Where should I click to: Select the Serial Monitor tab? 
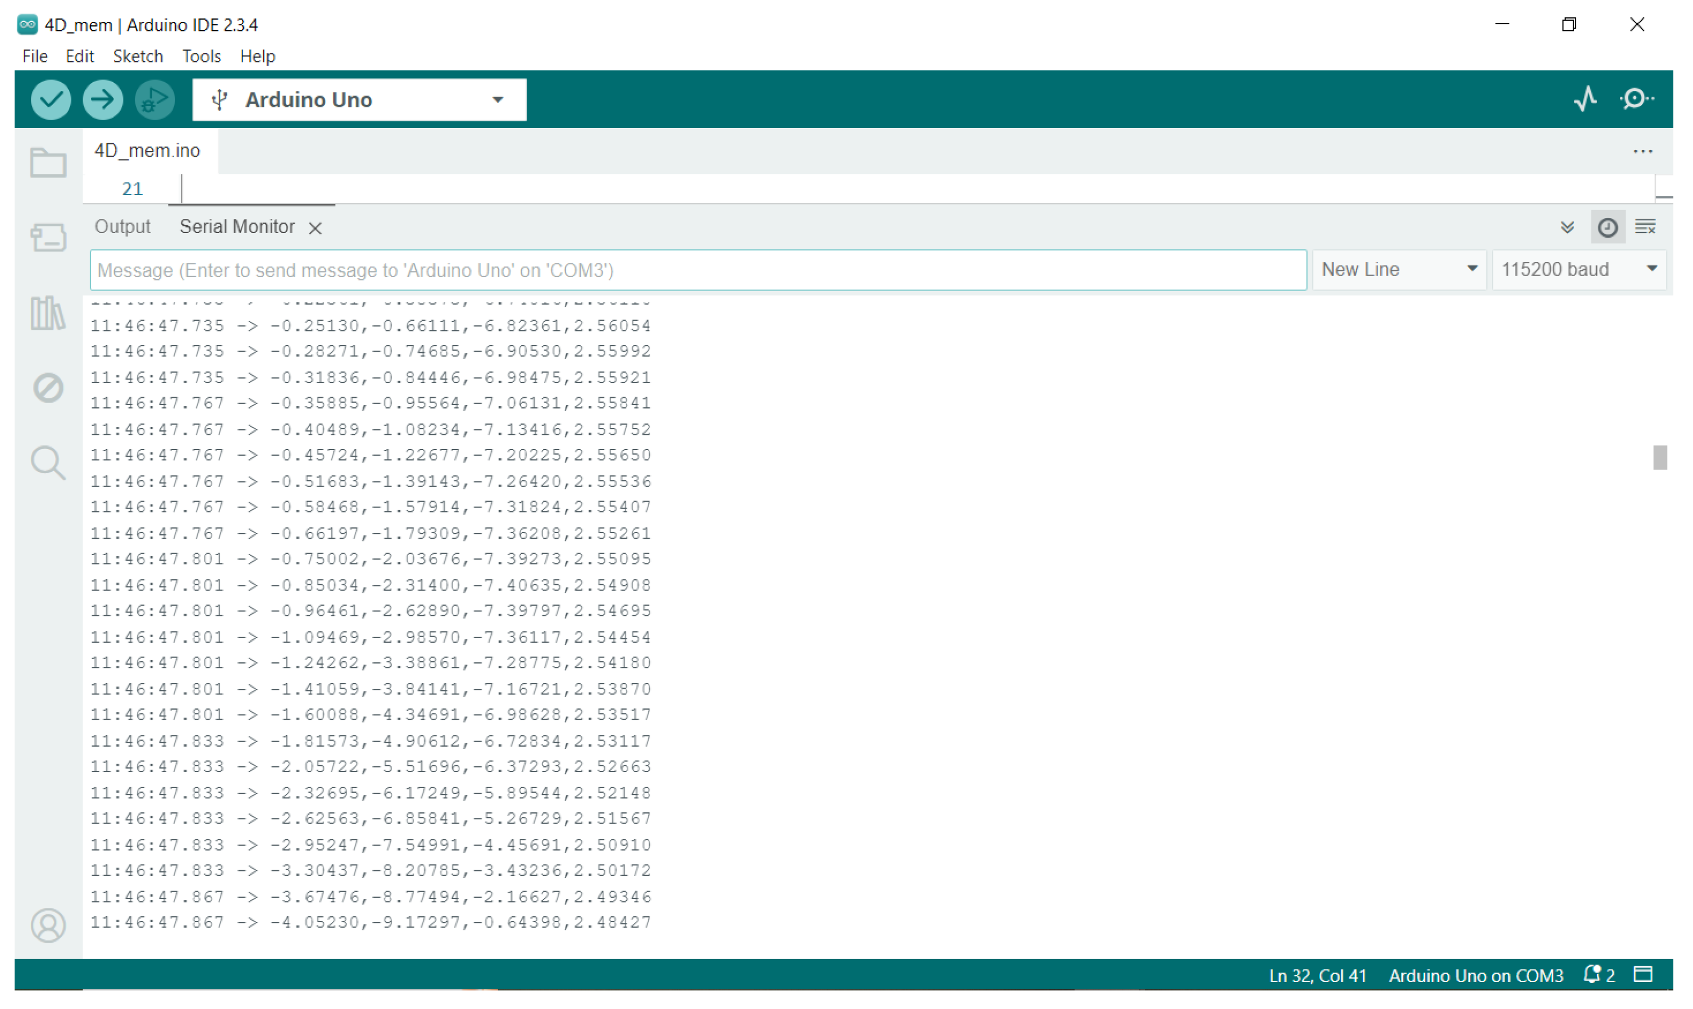(237, 226)
